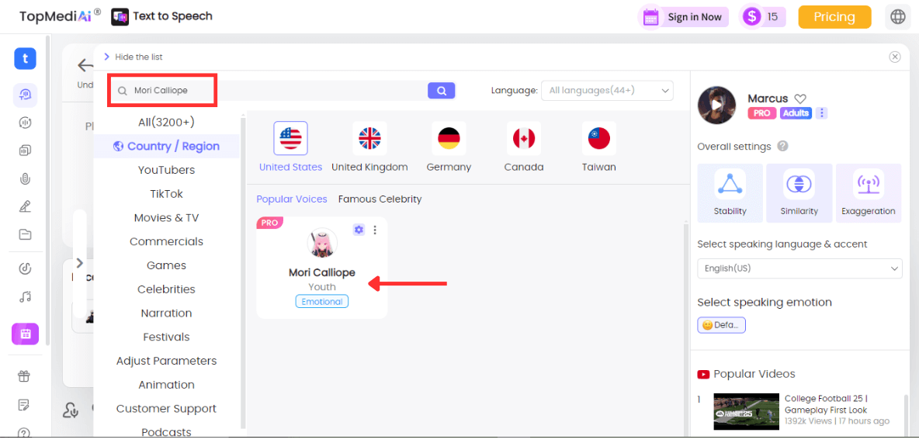Screen dimensions: 919x443
Task: Click the United States flag icon
Action: [290, 139]
